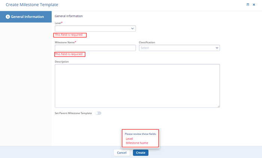Click Milestone Name in the review popup
The image size is (262, 158).
click(137, 143)
